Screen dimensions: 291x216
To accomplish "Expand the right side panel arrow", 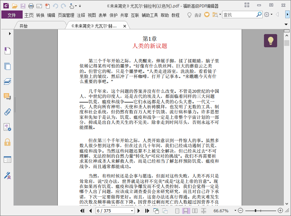I will [x=287, y=14].
